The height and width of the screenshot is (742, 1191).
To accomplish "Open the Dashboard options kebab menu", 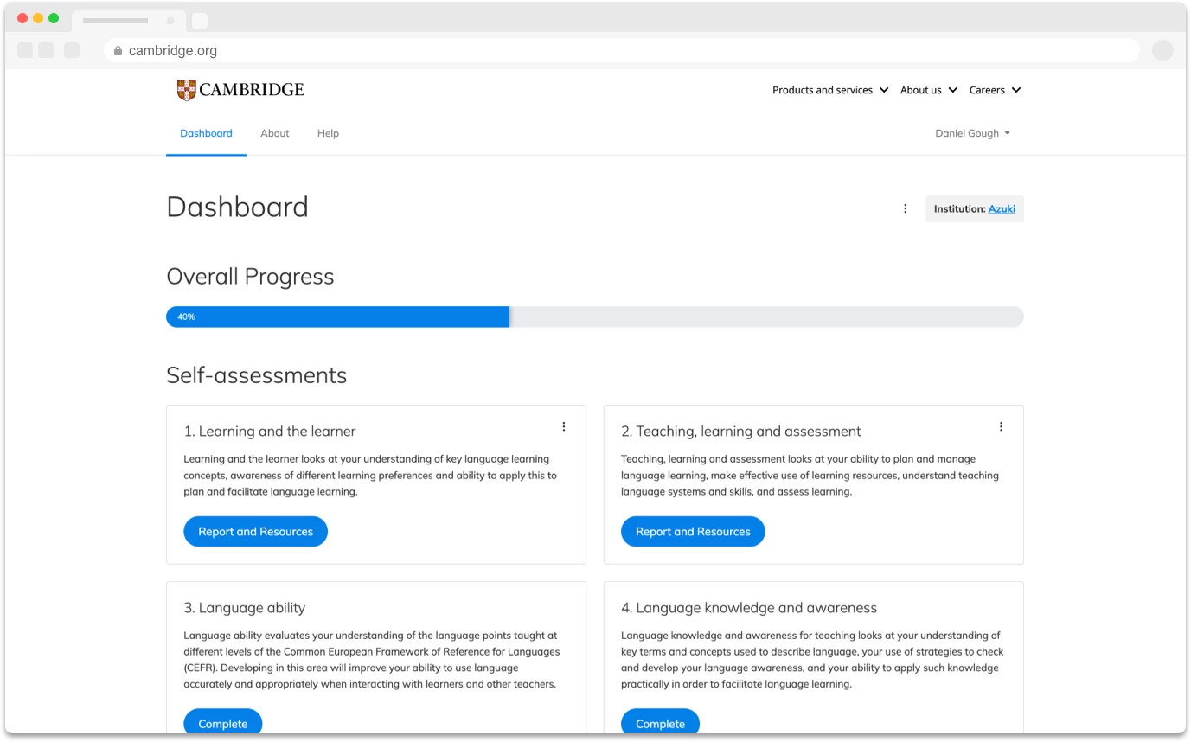I will (x=905, y=208).
